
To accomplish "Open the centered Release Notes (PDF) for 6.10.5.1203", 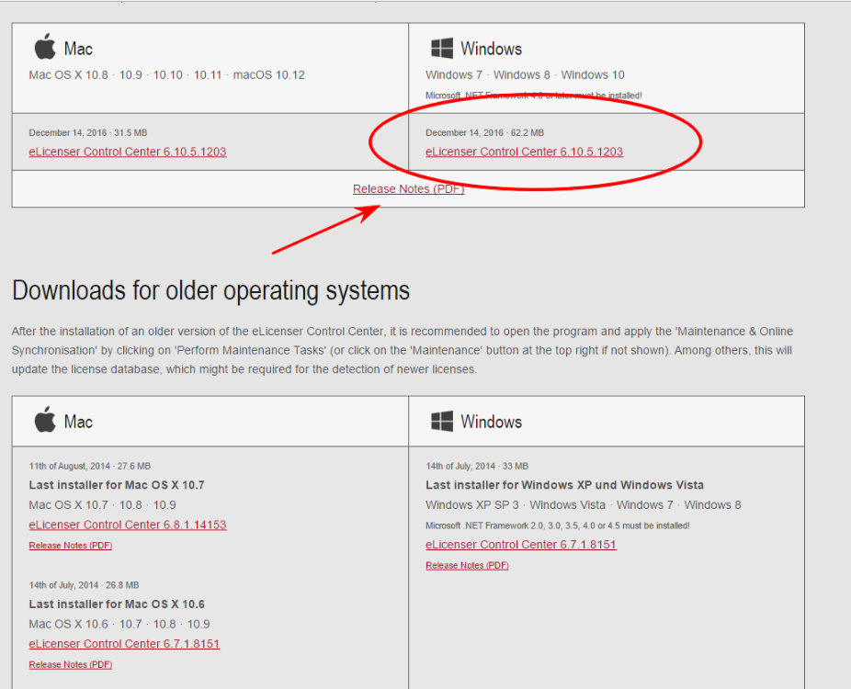I will 409,189.
